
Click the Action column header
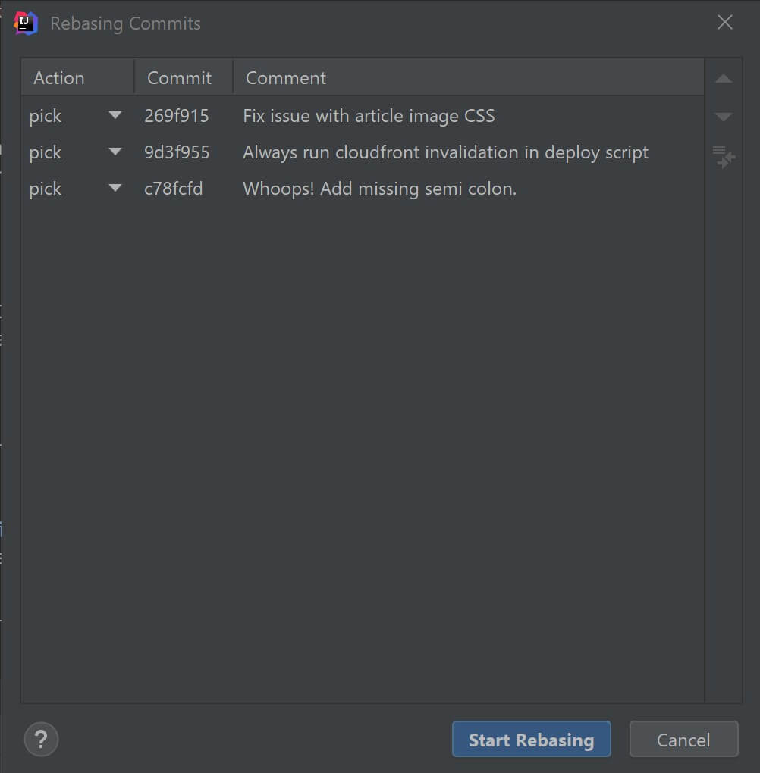click(77, 77)
